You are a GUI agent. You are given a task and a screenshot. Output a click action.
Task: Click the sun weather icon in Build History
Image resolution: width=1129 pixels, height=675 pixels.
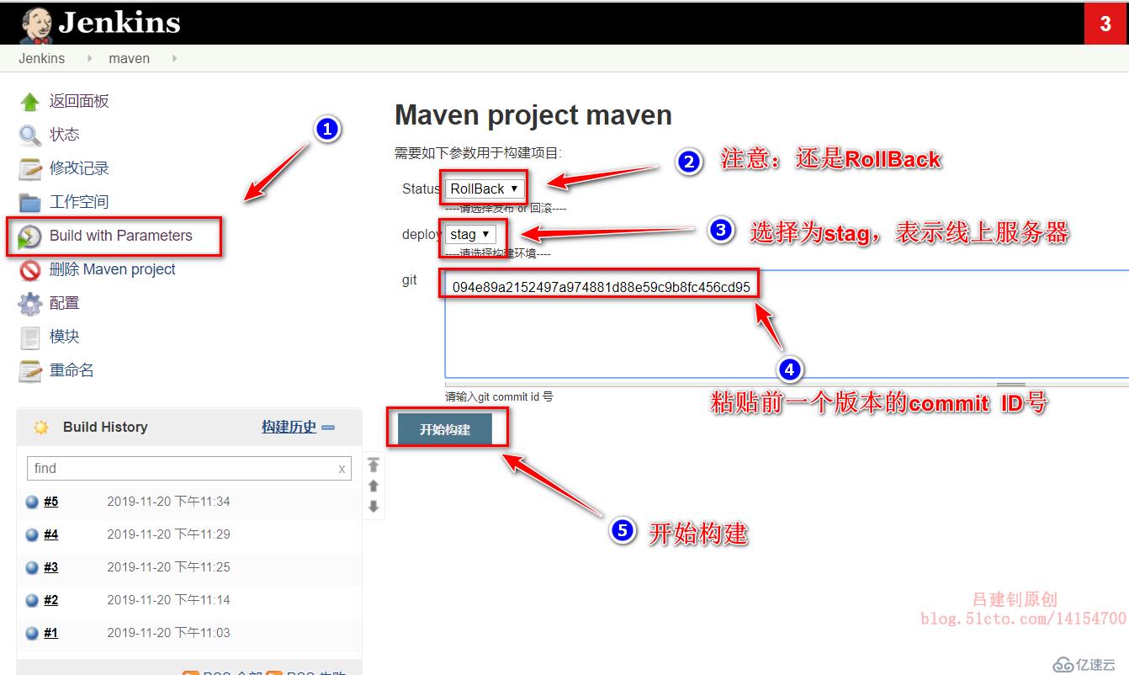tap(41, 428)
